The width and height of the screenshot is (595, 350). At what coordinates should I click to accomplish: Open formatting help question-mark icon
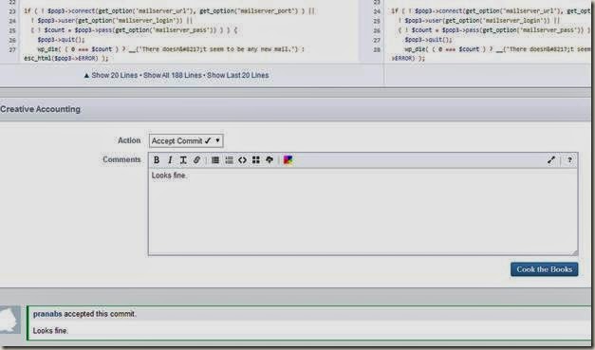point(569,160)
